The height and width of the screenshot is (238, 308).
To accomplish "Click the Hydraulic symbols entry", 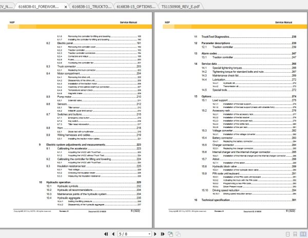I will coord(94,186).
